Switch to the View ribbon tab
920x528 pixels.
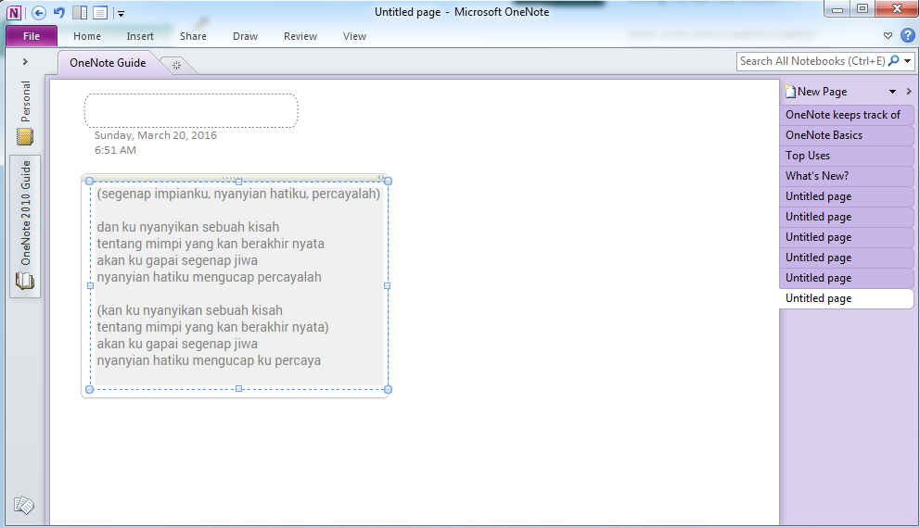click(x=354, y=36)
